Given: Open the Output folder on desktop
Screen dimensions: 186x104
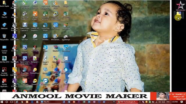Looking at the screenshot, I should [x=66, y=4].
